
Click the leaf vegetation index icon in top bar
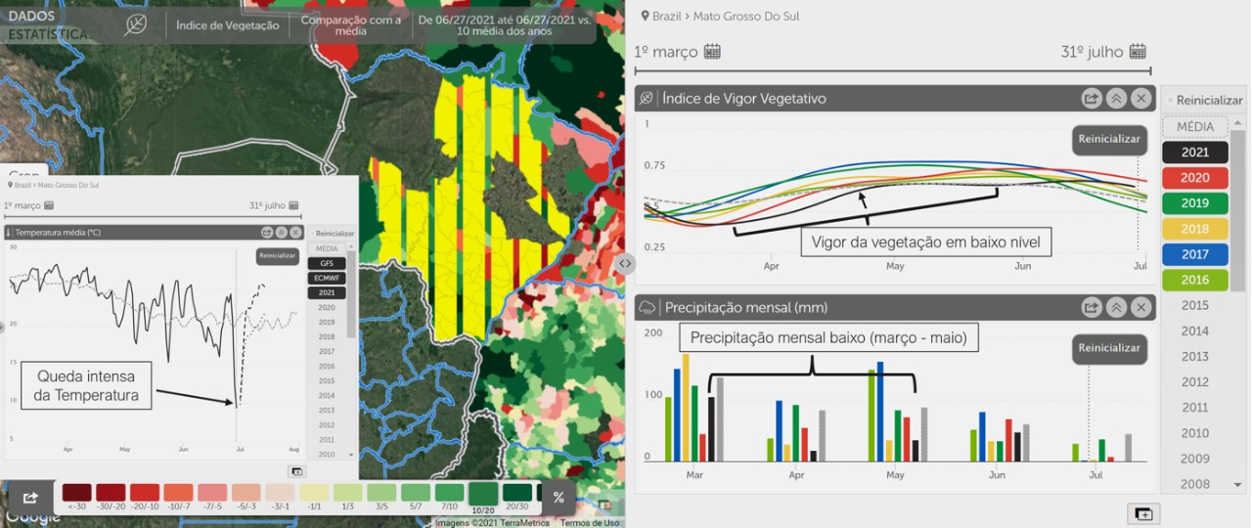136,25
